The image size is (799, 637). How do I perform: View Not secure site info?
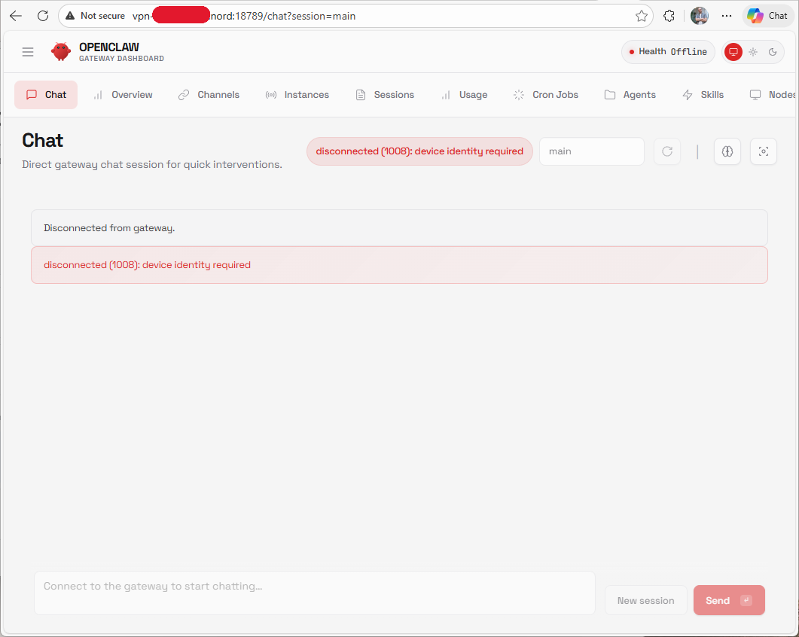click(x=96, y=16)
